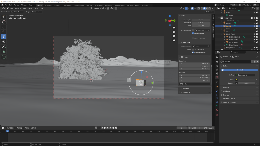260x146 pixels.
Task: Open the Scene properties tab
Action: [x=217, y=73]
